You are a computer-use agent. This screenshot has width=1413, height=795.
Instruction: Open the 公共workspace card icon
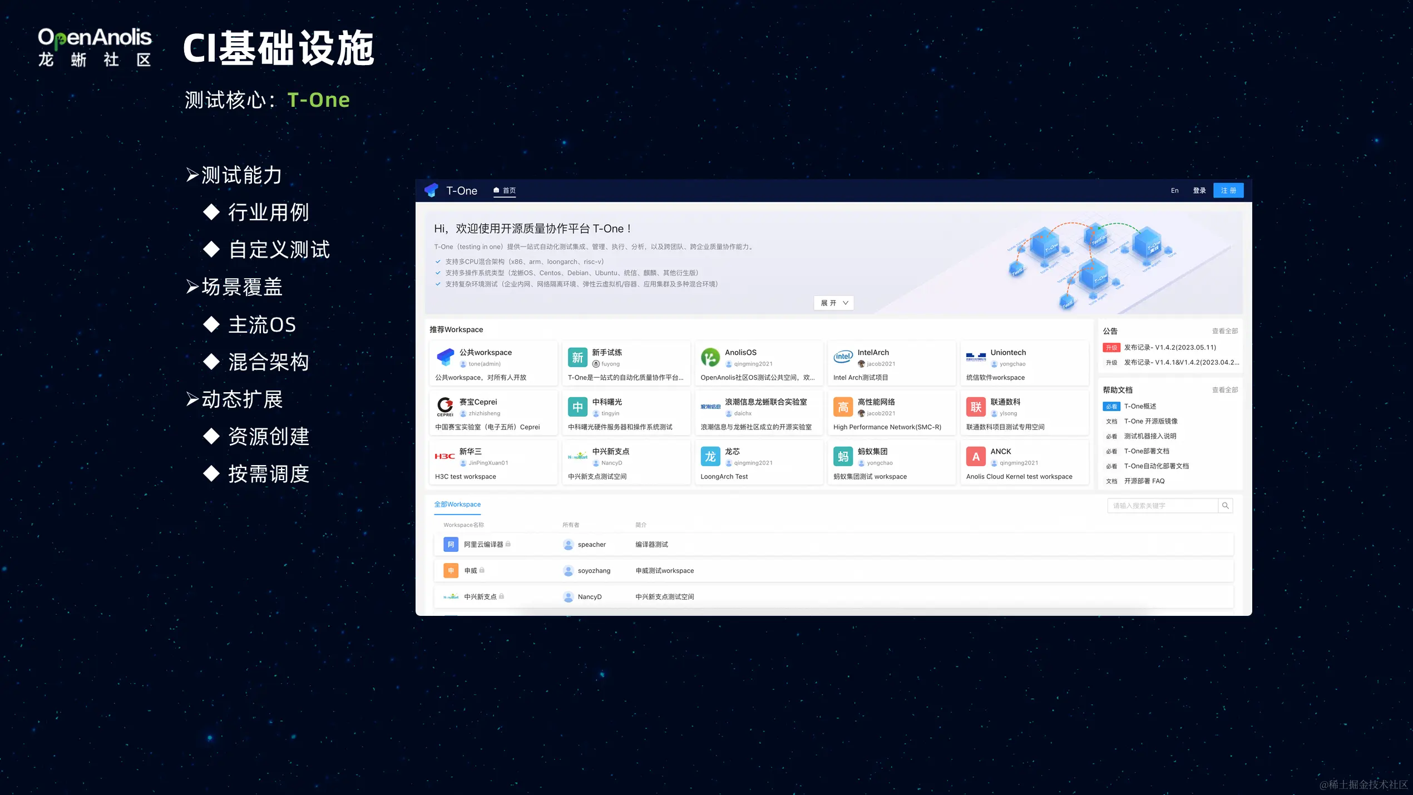(445, 357)
